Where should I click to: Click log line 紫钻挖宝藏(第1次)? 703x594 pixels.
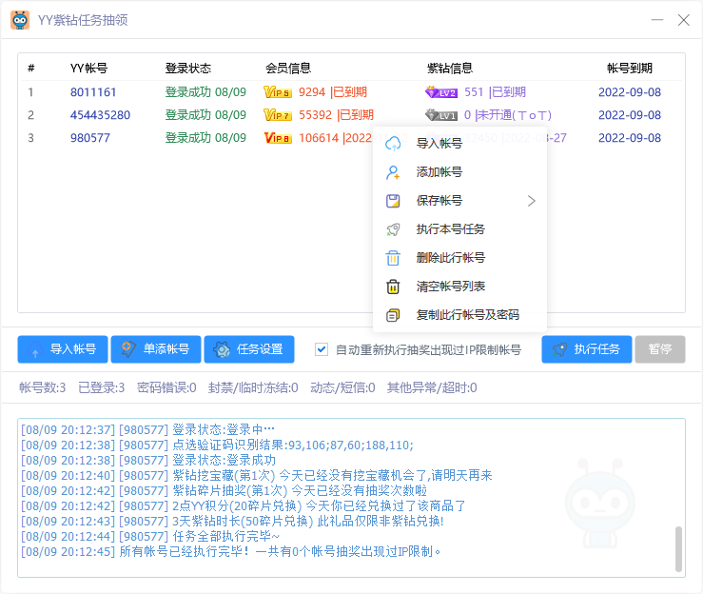257,476
